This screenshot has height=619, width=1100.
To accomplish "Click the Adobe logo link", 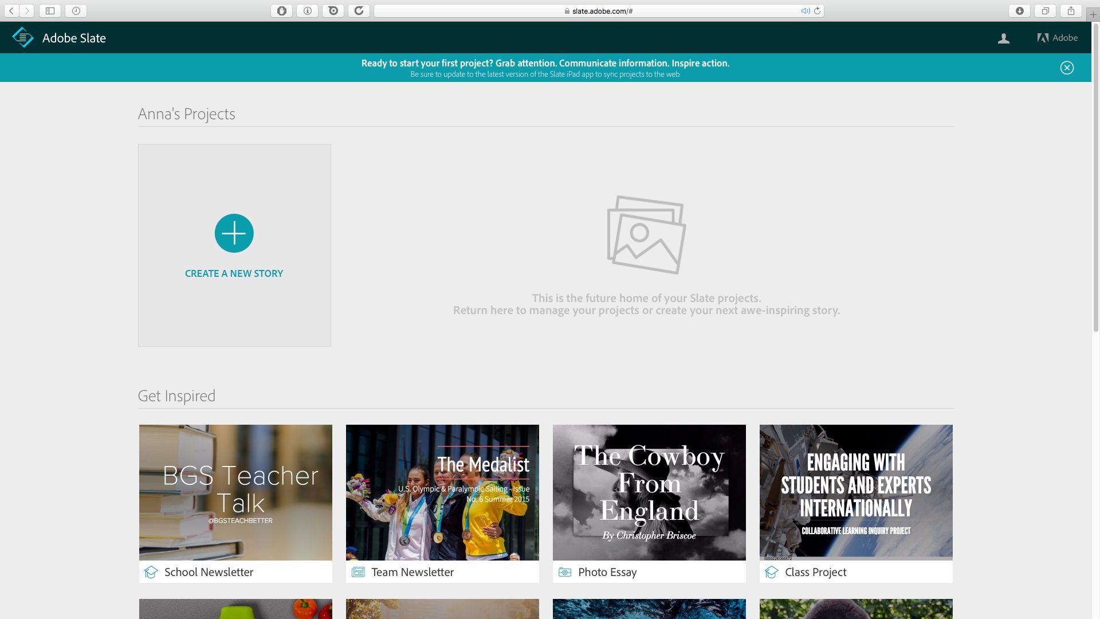I will (x=1057, y=38).
